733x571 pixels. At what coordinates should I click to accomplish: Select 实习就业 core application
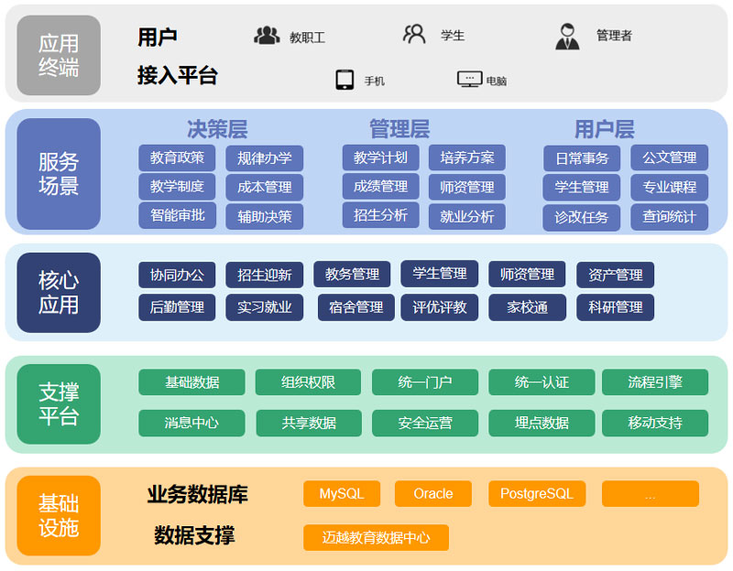265,307
